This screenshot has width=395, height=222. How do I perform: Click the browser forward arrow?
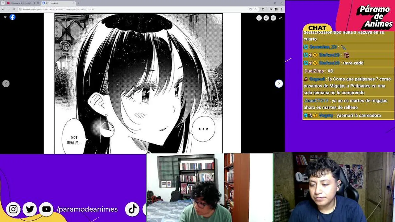click(x=8, y=9)
